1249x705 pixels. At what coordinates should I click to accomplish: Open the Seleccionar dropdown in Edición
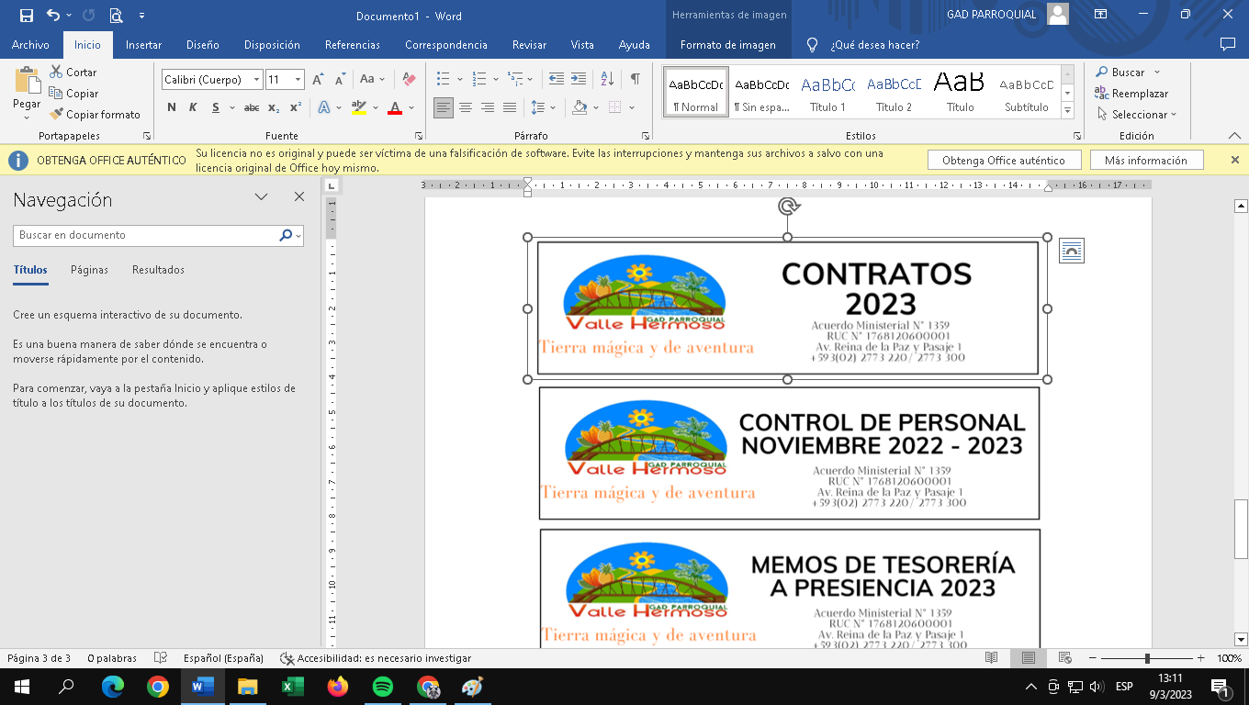tap(1139, 115)
